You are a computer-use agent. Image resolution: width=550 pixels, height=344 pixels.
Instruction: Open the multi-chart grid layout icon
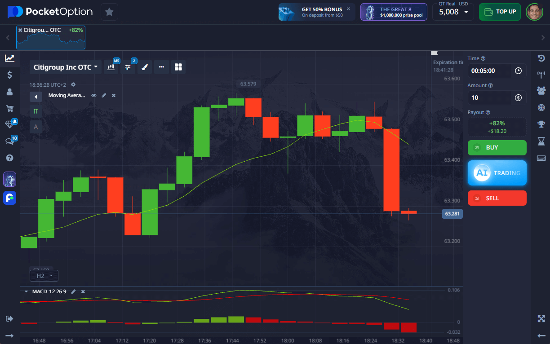click(x=178, y=67)
